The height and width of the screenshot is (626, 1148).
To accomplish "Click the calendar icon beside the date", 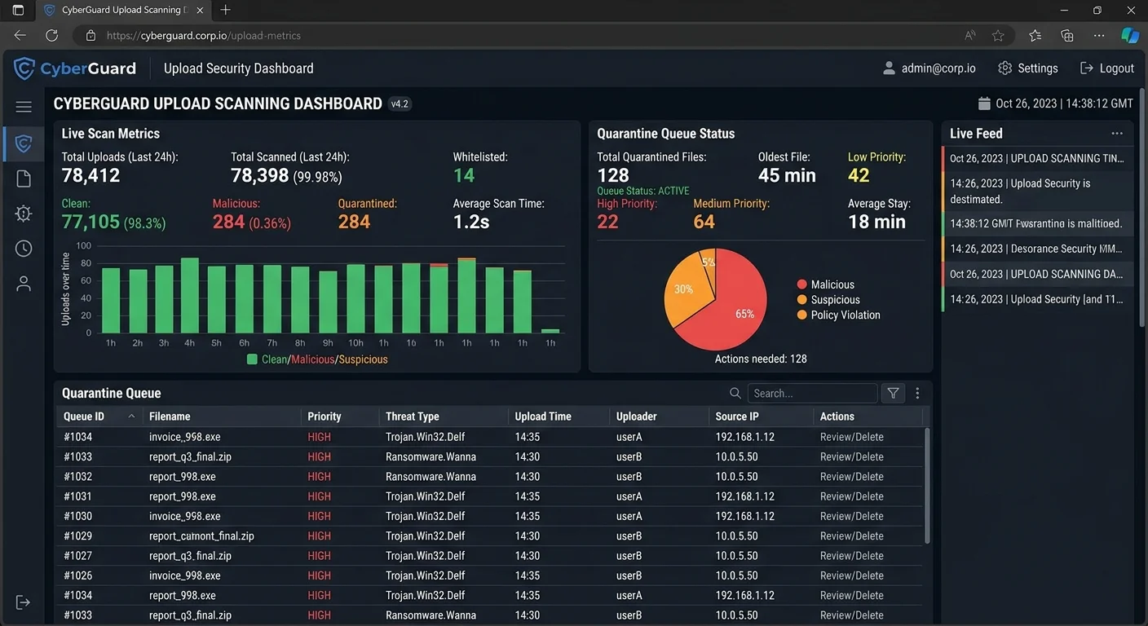I will click(984, 104).
